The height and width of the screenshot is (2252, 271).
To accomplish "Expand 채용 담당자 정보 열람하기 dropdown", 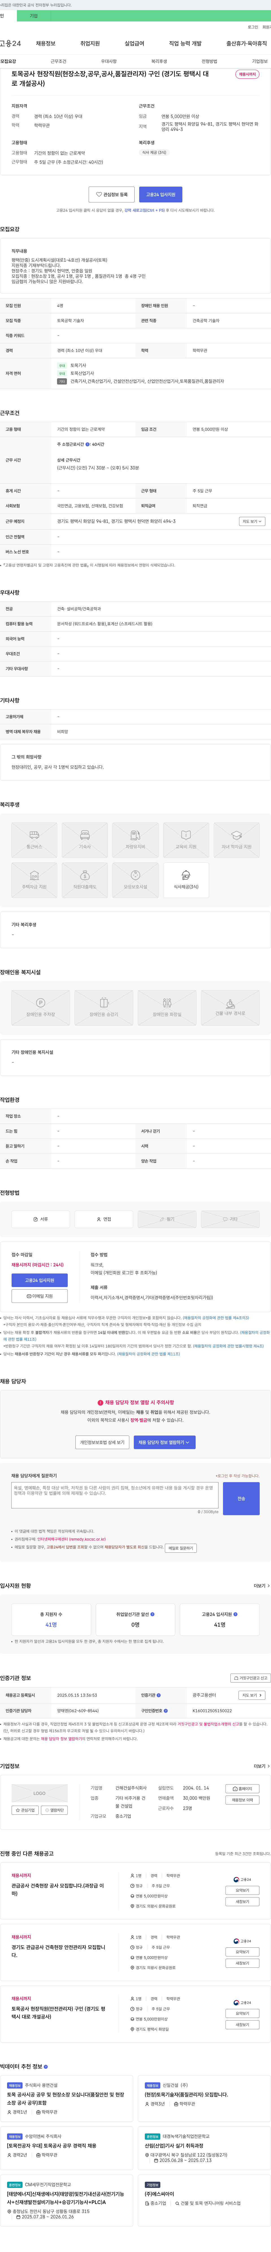I will (164, 1442).
